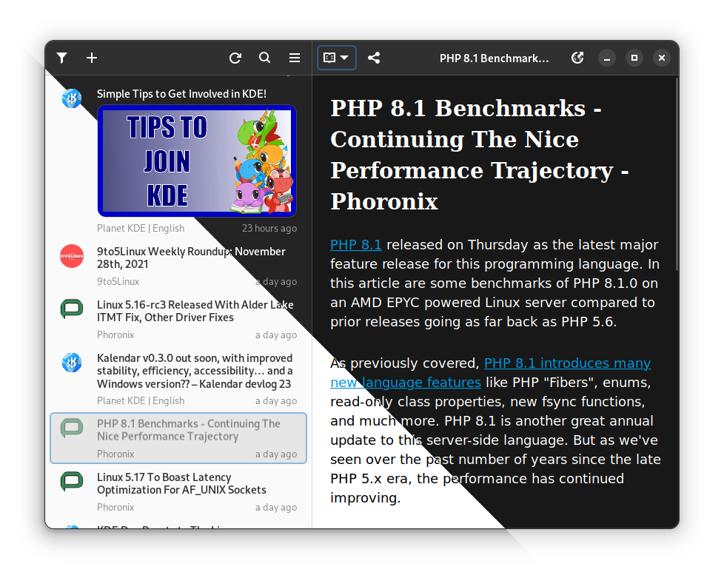Select 'Linux 5.17 To Boast Latency' article
Image resolution: width=724 pixels, height=578 pixels.
(x=181, y=483)
